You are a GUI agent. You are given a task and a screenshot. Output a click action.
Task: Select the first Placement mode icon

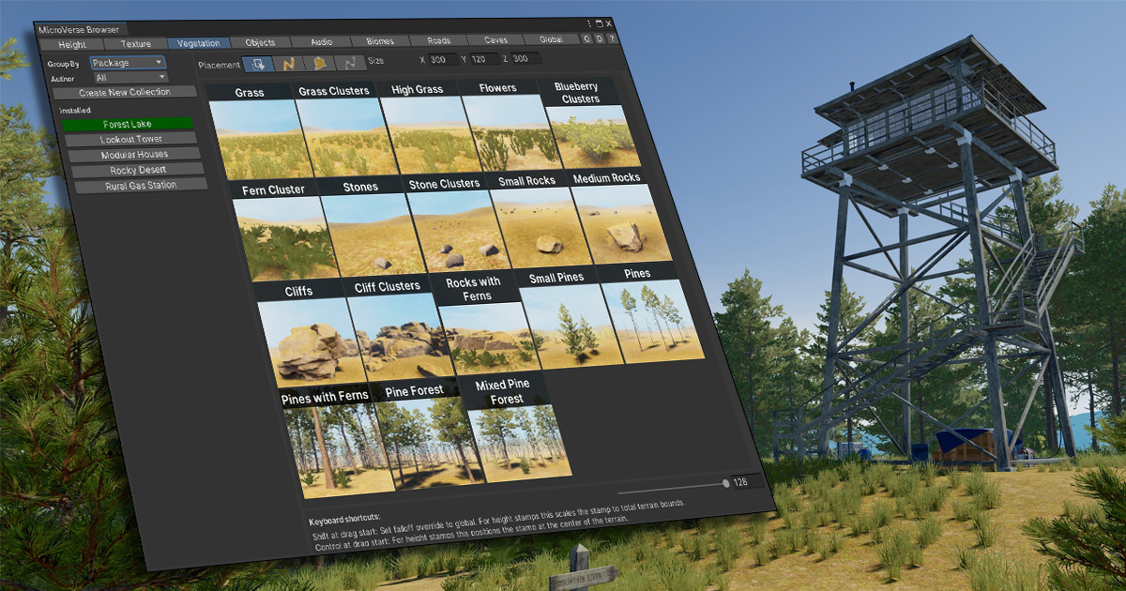click(x=260, y=64)
